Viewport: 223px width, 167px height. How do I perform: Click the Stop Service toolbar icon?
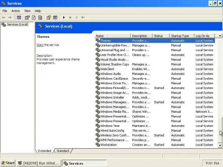click(70, 18)
